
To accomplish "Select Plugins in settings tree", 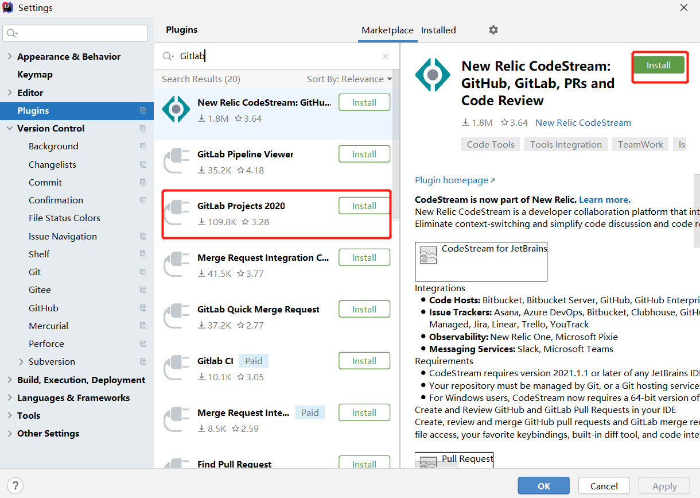I will click(77, 110).
